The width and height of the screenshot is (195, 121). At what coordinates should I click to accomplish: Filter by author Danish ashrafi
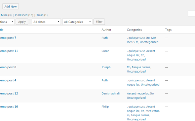click(110, 93)
